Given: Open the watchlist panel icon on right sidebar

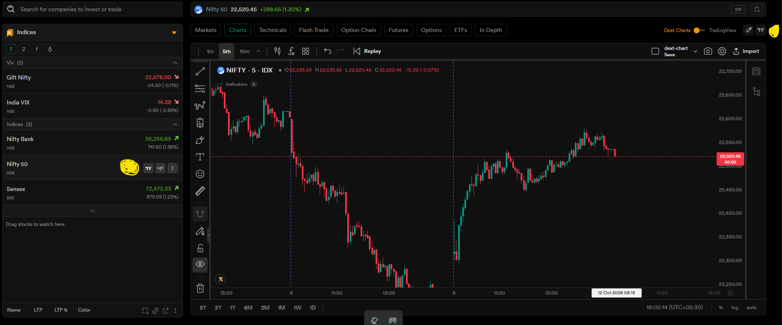Looking at the screenshot, I should click(x=756, y=72).
